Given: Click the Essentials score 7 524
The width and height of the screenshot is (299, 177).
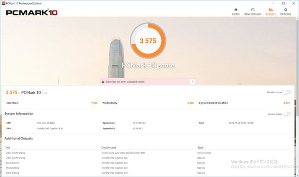Looking at the screenshot, I should 94,103.
